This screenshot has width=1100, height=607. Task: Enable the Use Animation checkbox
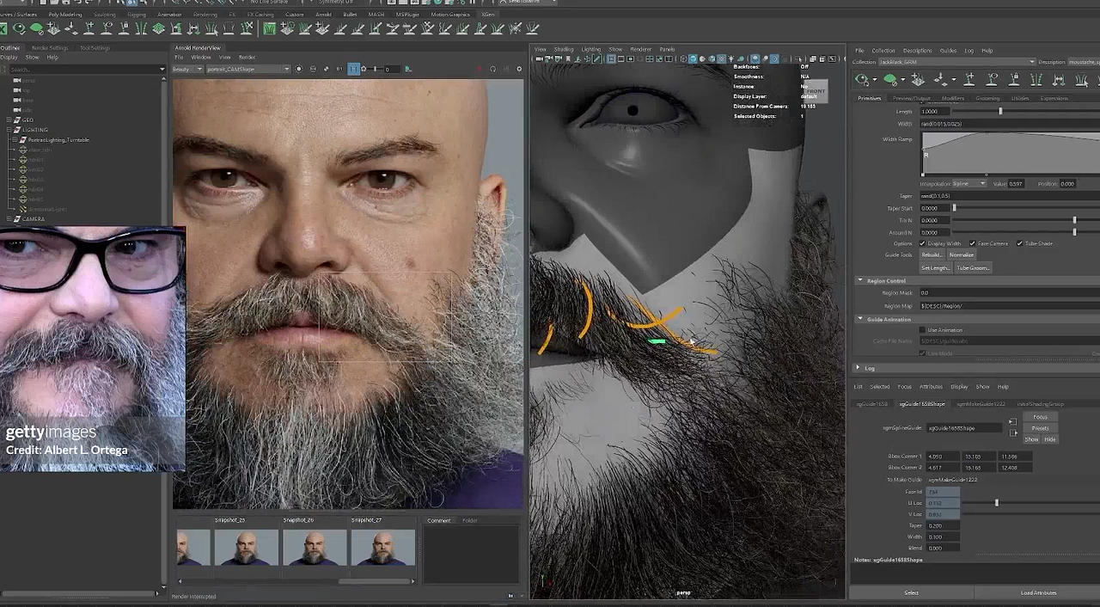(923, 330)
